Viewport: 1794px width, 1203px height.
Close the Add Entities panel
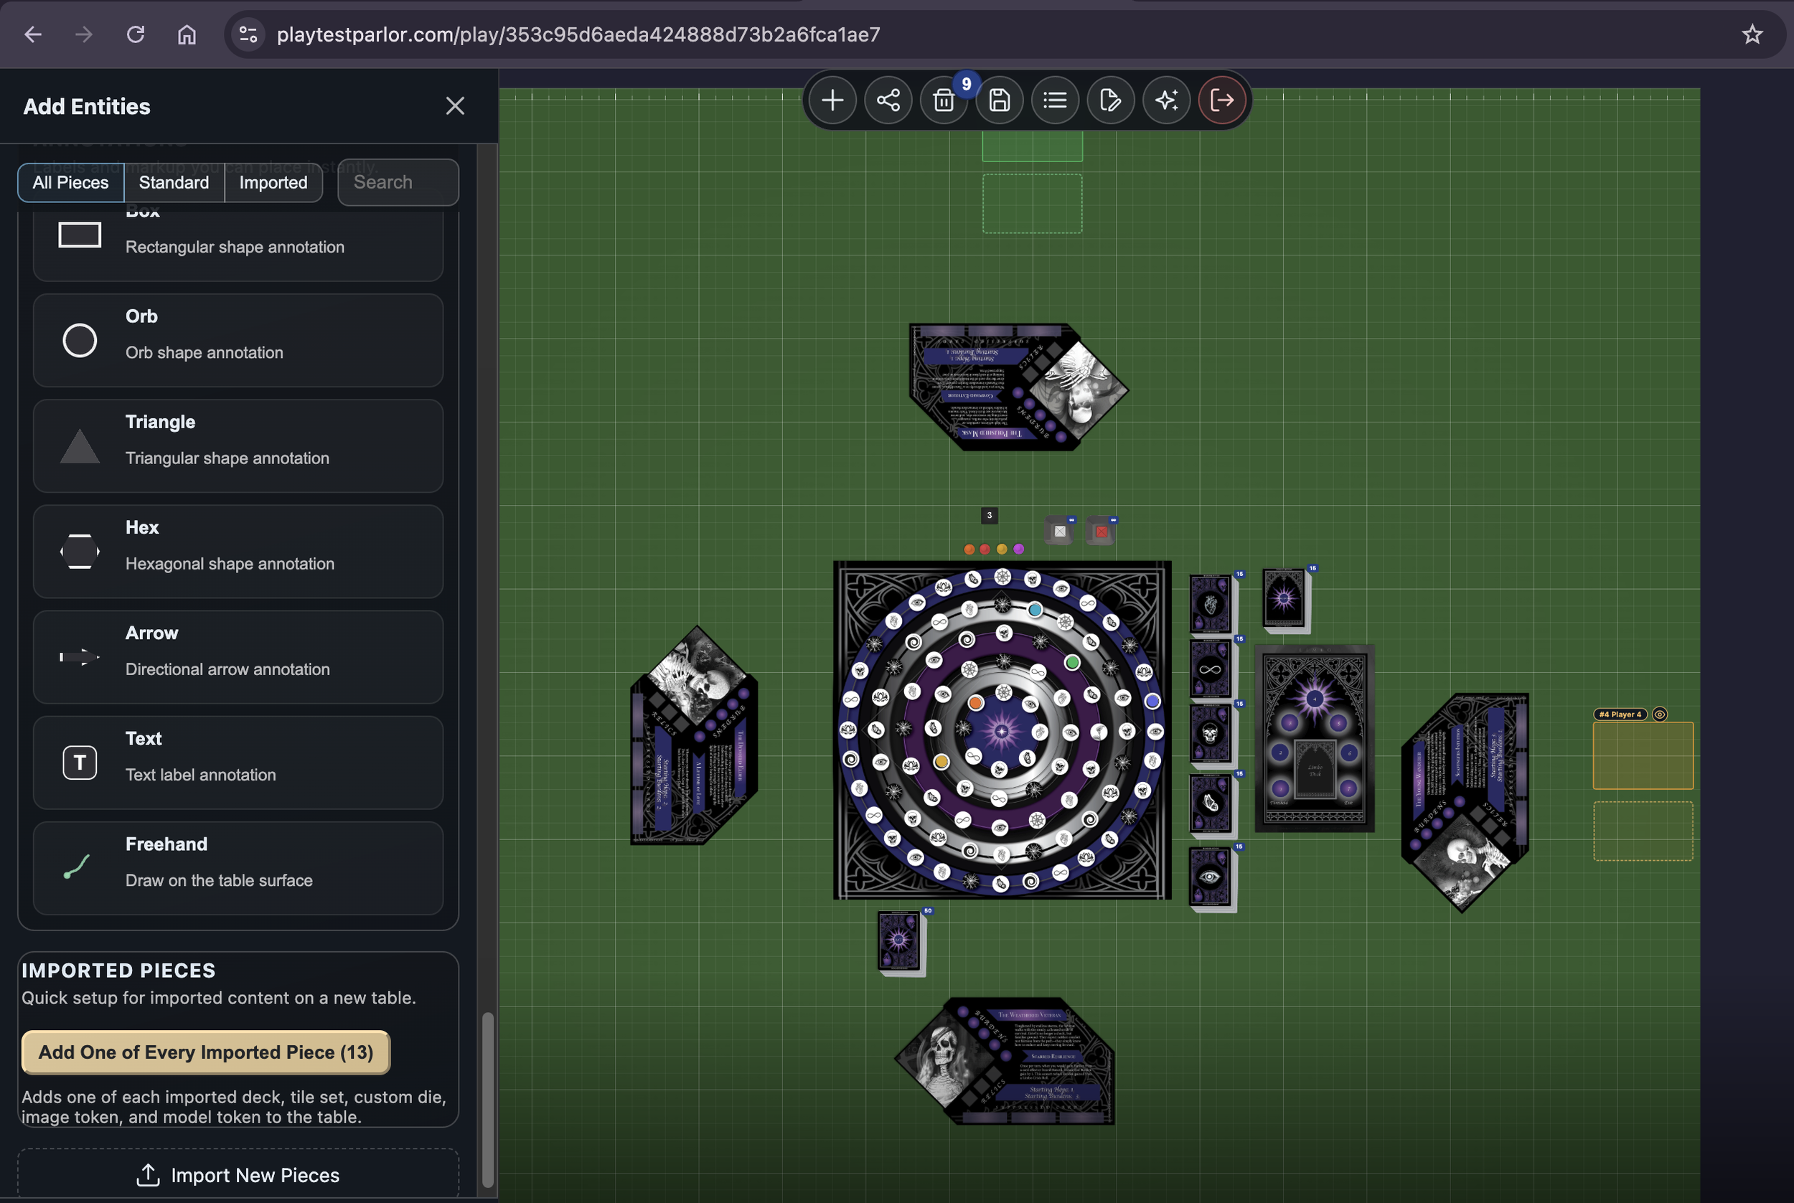[x=455, y=106]
